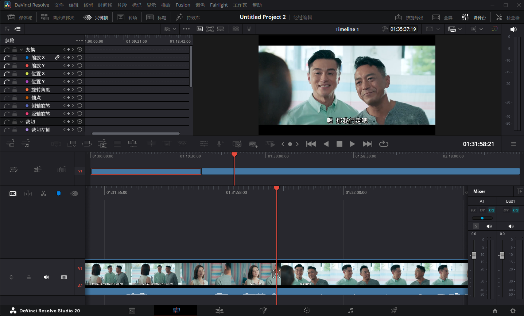Click the play reverse button
Image resolution: width=524 pixels, height=316 pixels.
(326, 144)
